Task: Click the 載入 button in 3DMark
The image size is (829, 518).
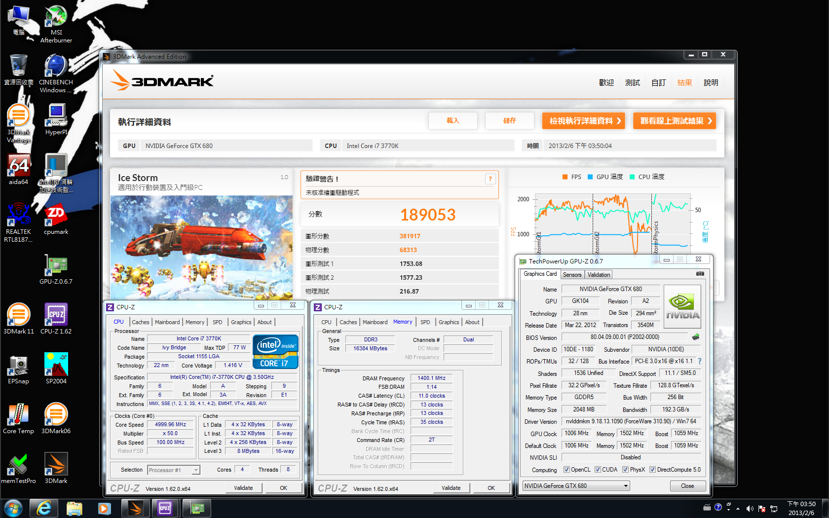Action: tap(453, 121)
